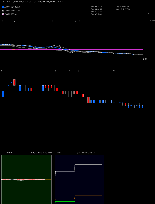Click the 'Avg V: 0.071 M' volume text
This screenshot has width=155, height=204.
coord(122,7)
